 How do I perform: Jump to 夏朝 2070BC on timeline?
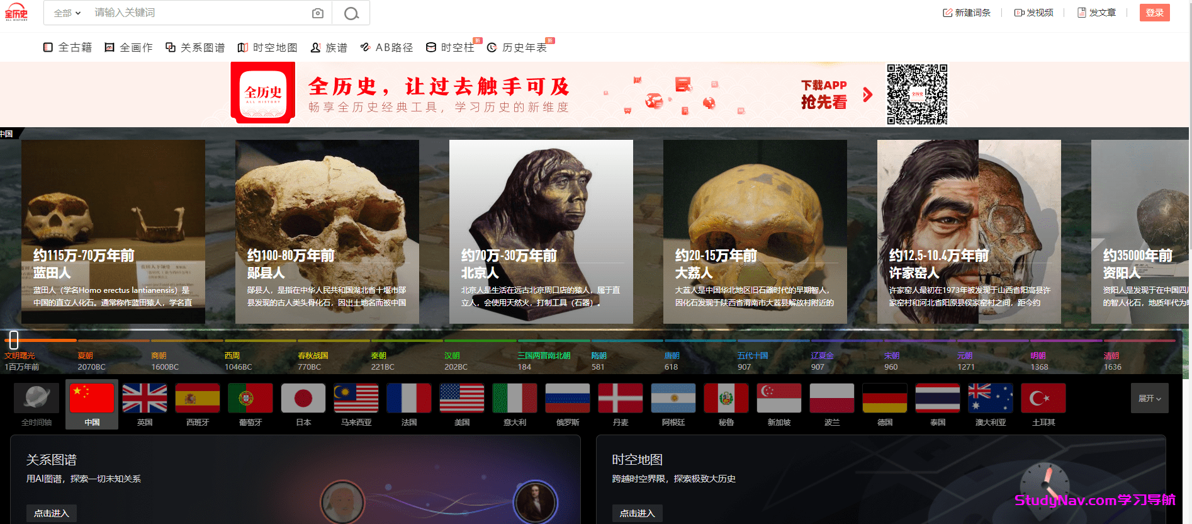tap(91, 361)
